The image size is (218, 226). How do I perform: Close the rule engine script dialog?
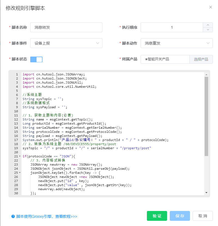(x=210, y=7)
